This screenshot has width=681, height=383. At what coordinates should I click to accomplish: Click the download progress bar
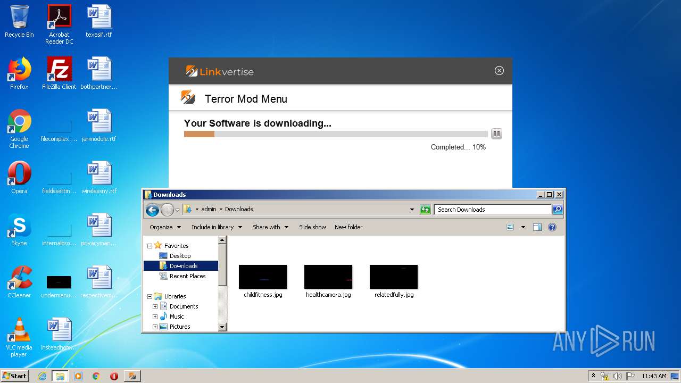click(x=336, y=134)
